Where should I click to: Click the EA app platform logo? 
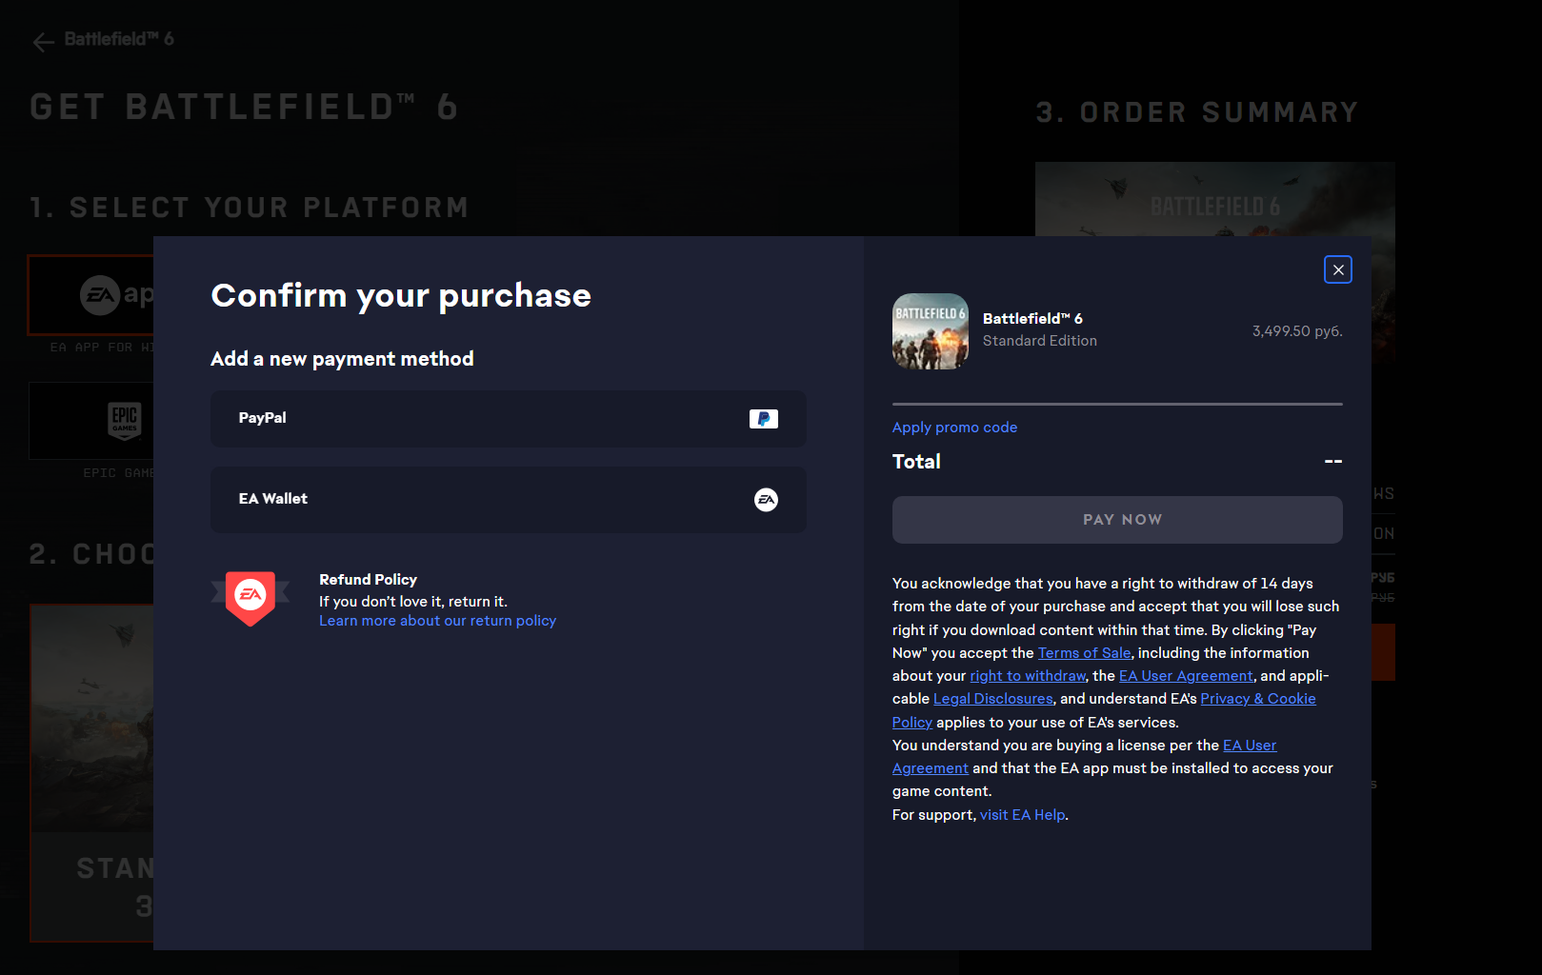coord(116,295)
